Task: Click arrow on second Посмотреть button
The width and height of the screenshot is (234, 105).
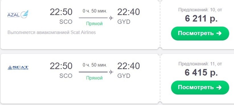Action: coord(219,87)
